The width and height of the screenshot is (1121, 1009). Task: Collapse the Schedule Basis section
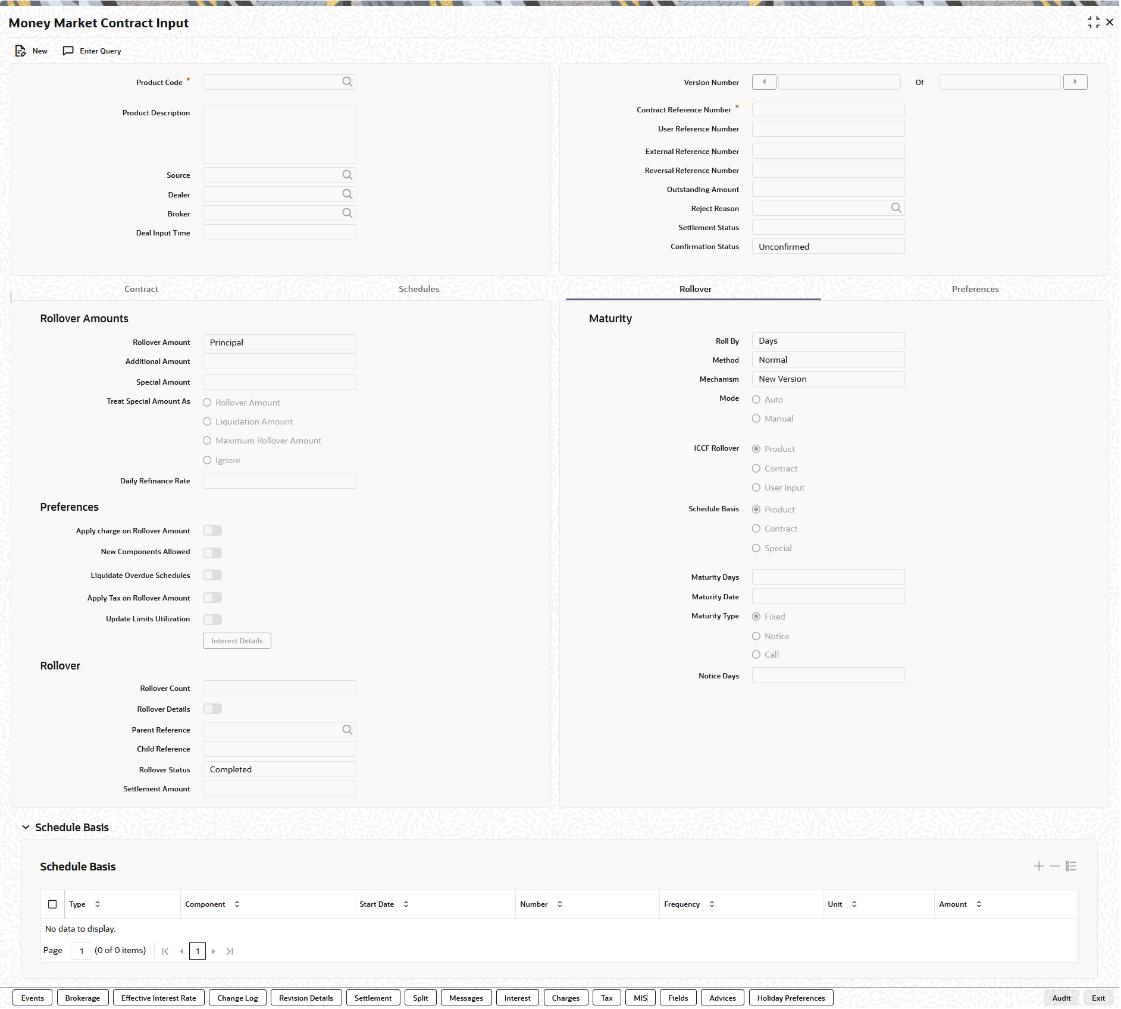pyautogui.click(x=26, y=828)
